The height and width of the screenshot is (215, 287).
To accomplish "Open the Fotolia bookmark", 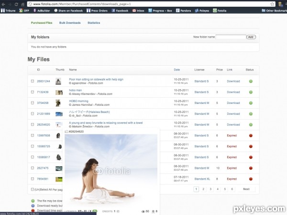I will (x=220, y=10).
